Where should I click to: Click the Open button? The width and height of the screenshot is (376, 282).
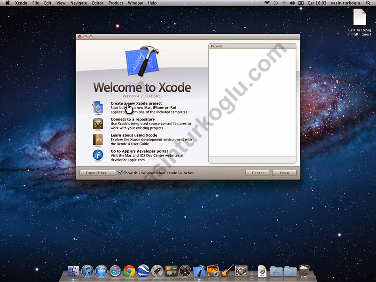[284, 173]
